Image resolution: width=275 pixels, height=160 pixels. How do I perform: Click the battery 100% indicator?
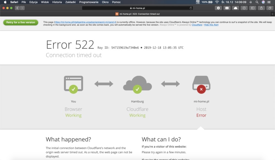pyautogui.click(x=207, y=2)
